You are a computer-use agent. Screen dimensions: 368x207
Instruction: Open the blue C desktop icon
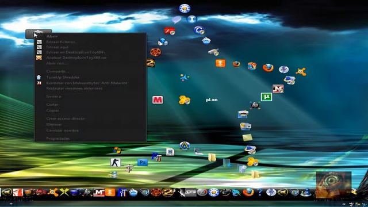pos(199,30)
